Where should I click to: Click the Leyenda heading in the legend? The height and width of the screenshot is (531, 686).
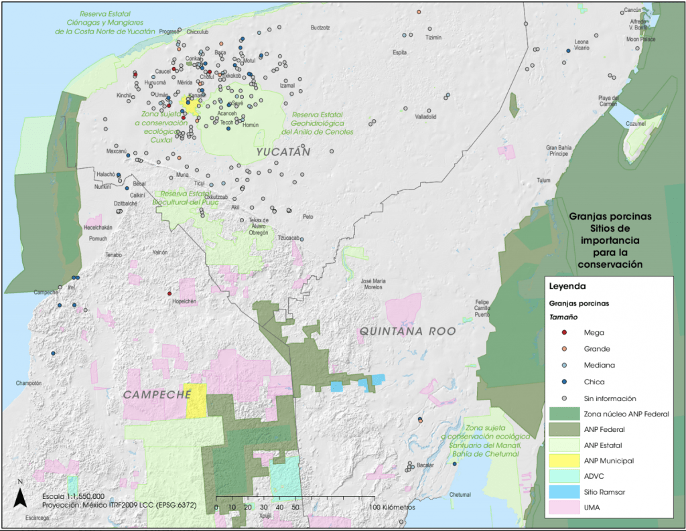pyautogui.click(x=567, y=286)
